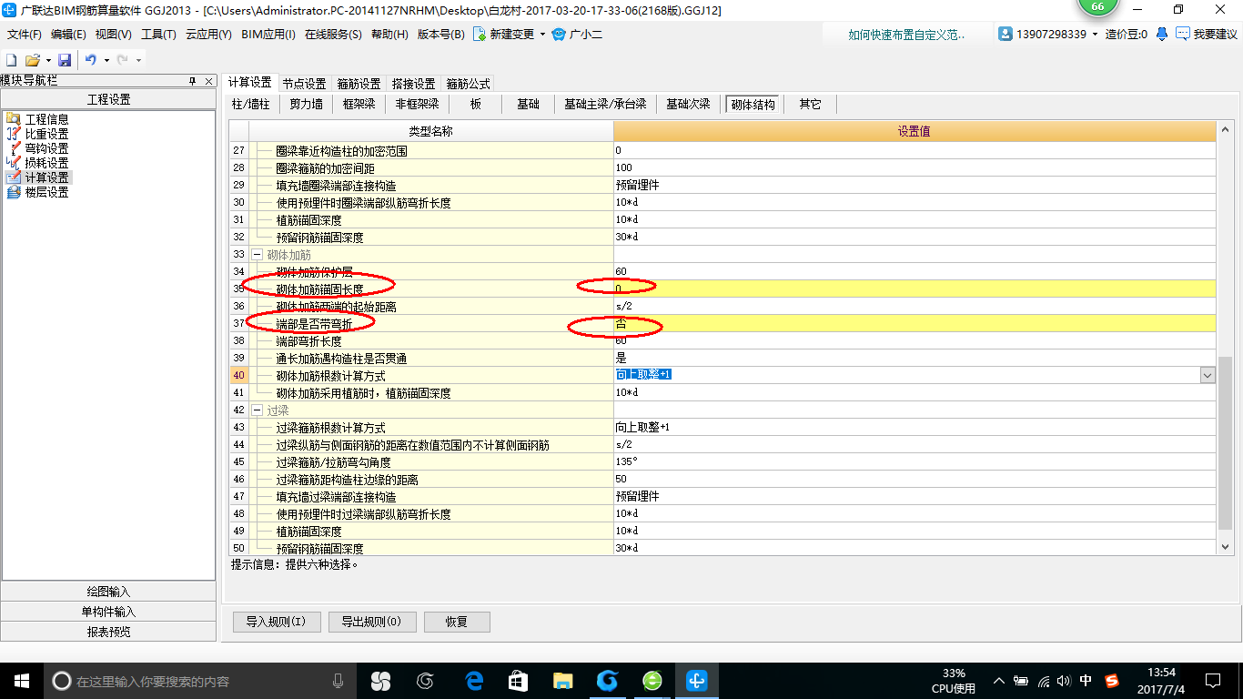Open Microsoft Edge from the taskbar

473,680
